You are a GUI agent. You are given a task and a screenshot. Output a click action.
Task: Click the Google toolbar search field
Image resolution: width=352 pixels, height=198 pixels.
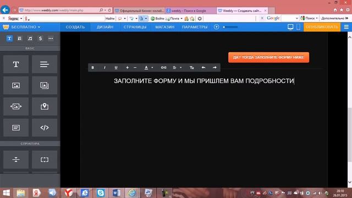click(288, 18)
